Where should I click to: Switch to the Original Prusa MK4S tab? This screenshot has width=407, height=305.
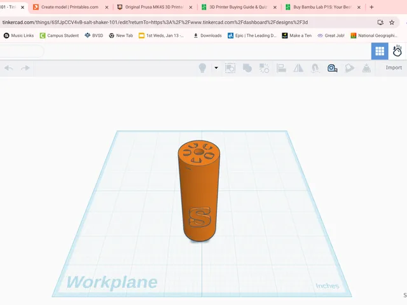click(x=154, y=7)
